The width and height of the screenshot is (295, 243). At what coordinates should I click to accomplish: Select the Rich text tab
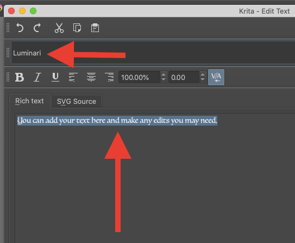[29, 101]
